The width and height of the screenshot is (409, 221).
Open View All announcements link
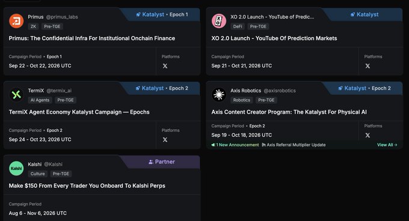(x=387, y=145)
